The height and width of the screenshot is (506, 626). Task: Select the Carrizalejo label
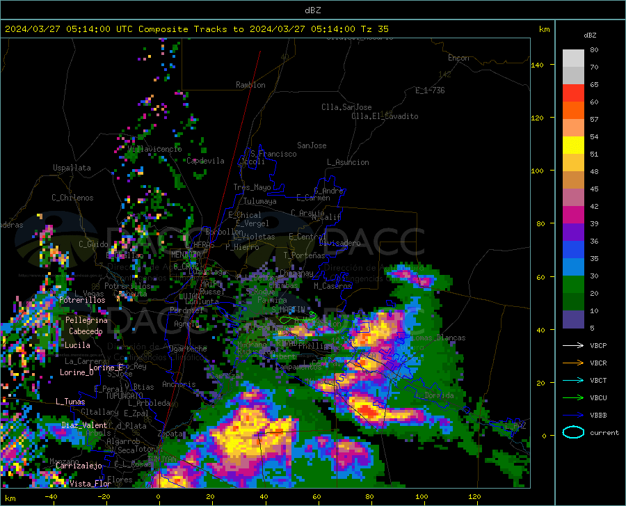pyautogui.click(x=79, y=466)
